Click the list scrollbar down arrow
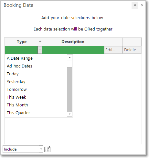Screen dimensions: 149x158 [x=69, y=114]
